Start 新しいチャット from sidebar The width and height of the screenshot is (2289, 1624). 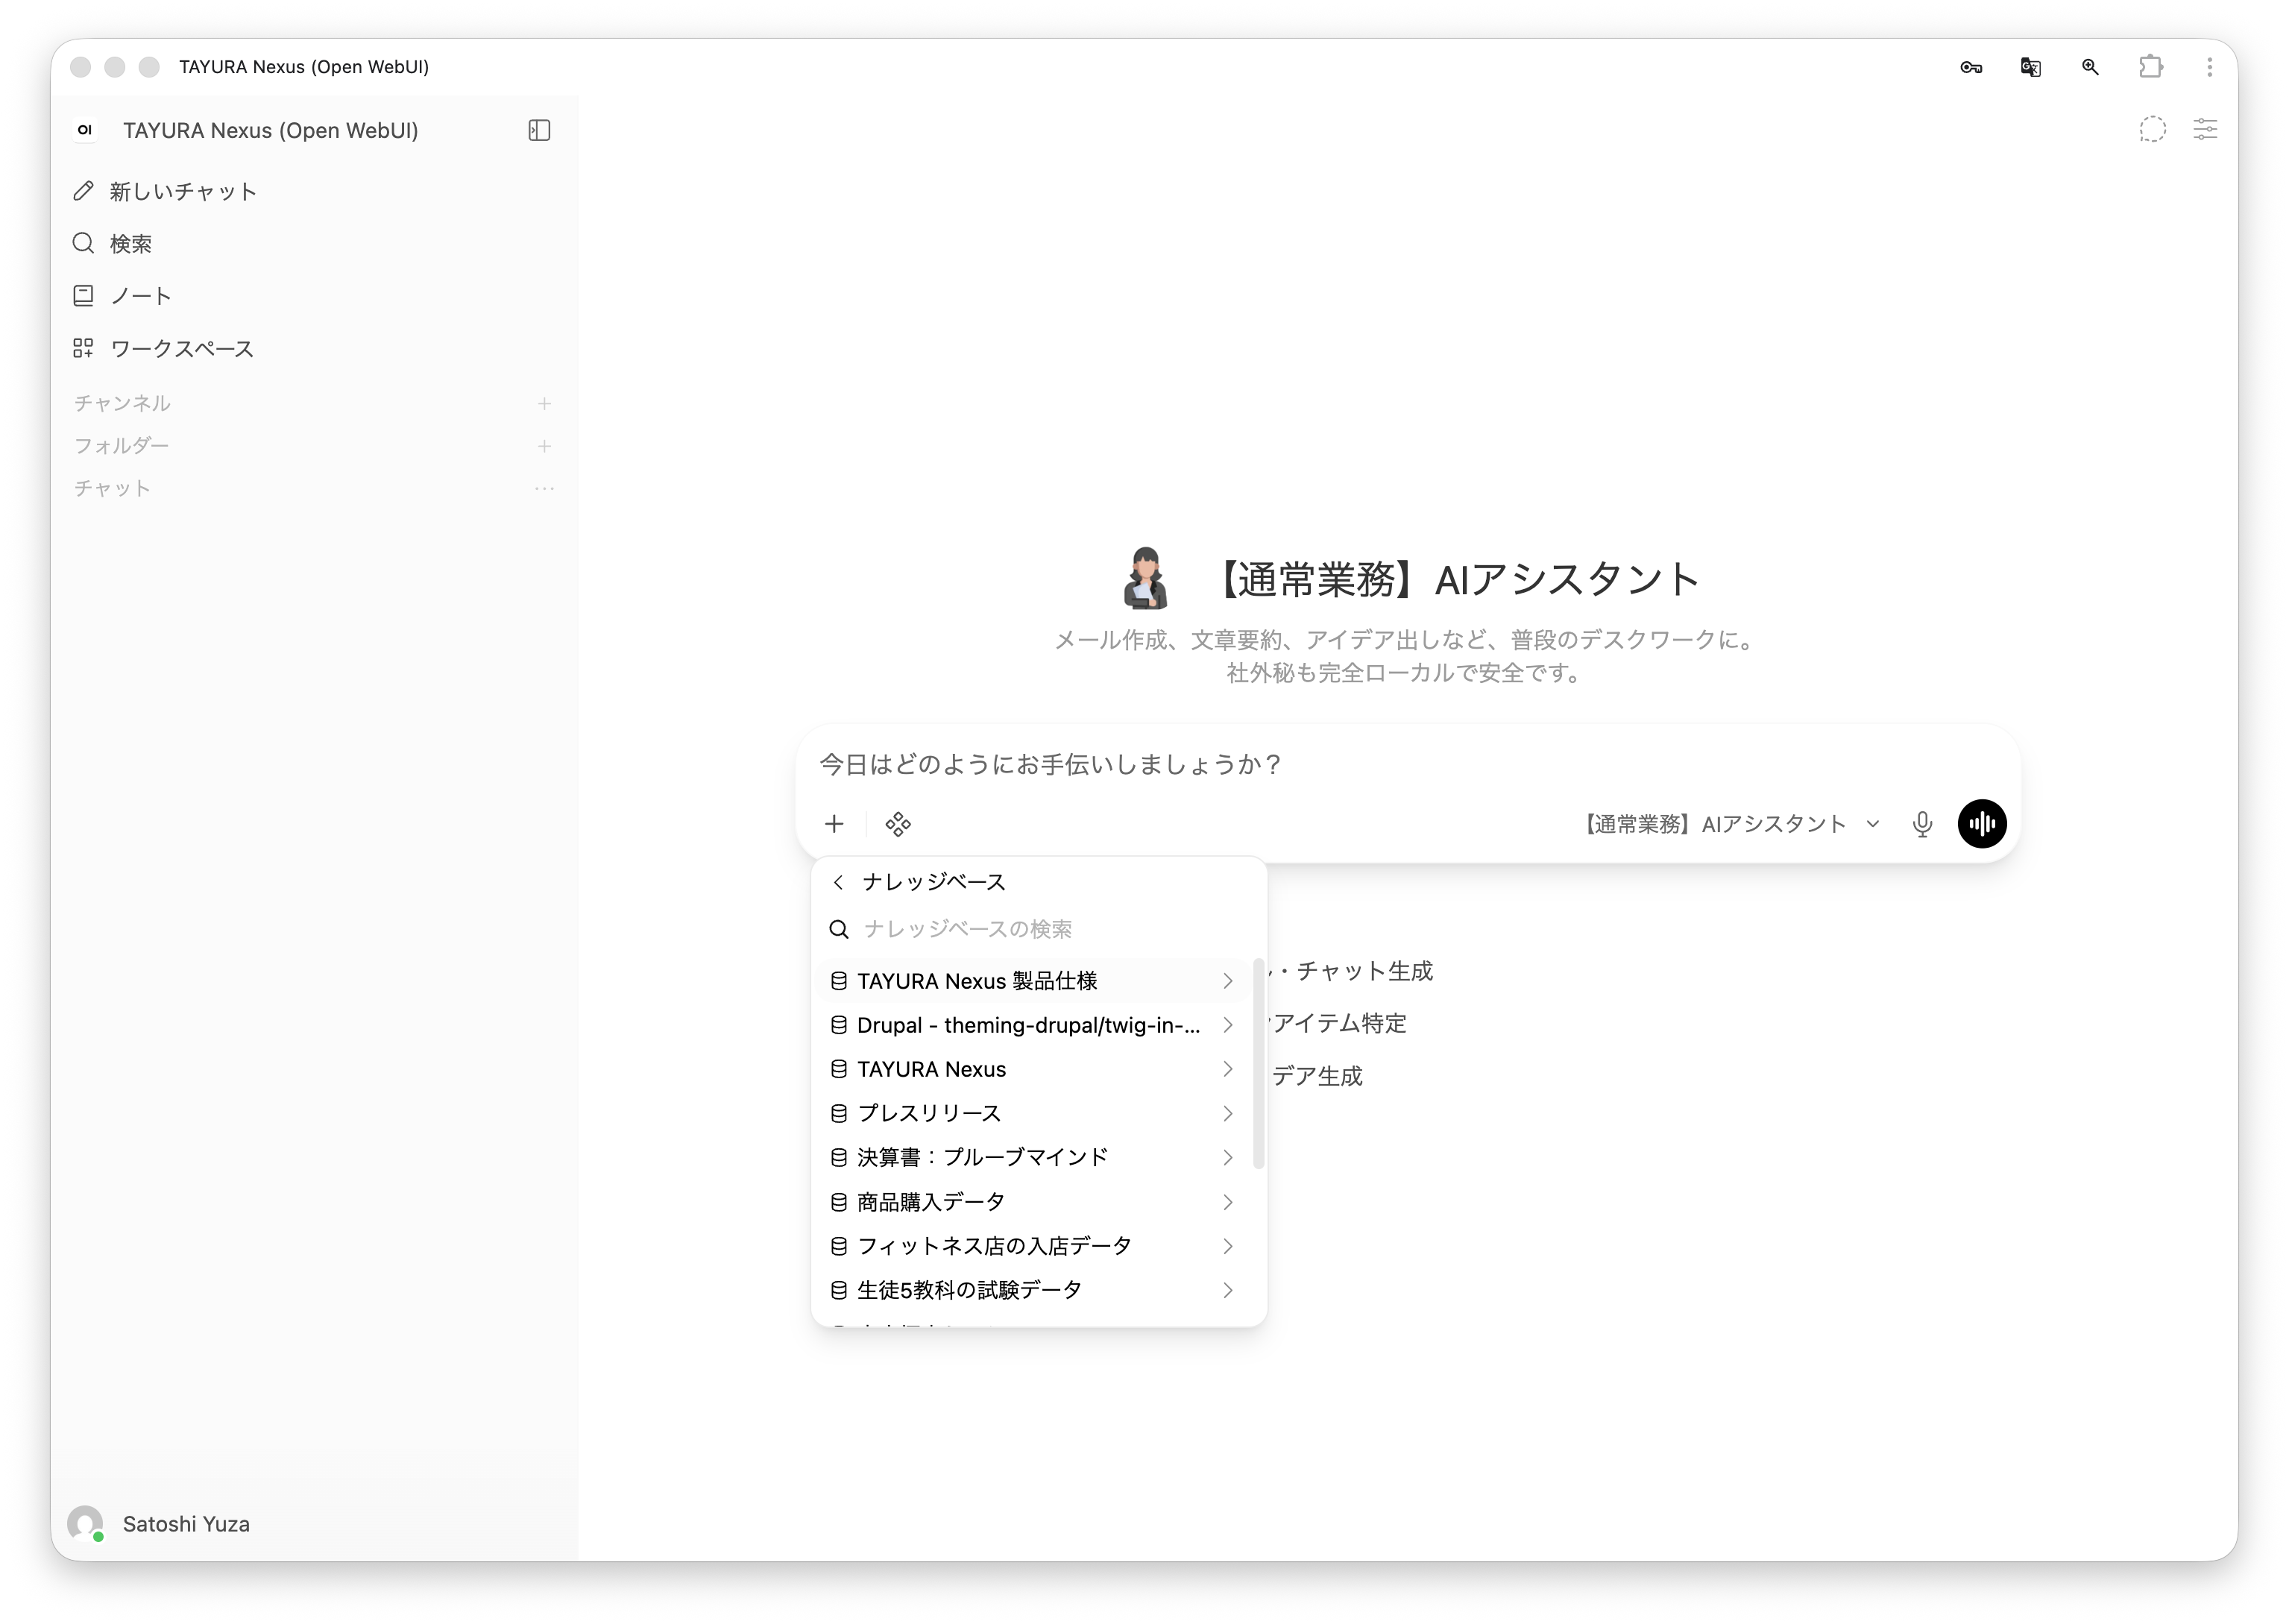point(313,191)
